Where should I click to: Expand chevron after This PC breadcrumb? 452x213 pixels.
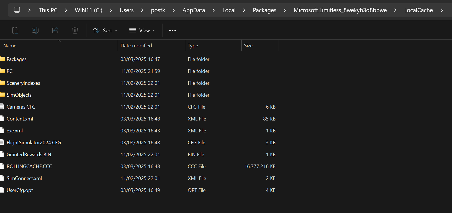(66, 10)
